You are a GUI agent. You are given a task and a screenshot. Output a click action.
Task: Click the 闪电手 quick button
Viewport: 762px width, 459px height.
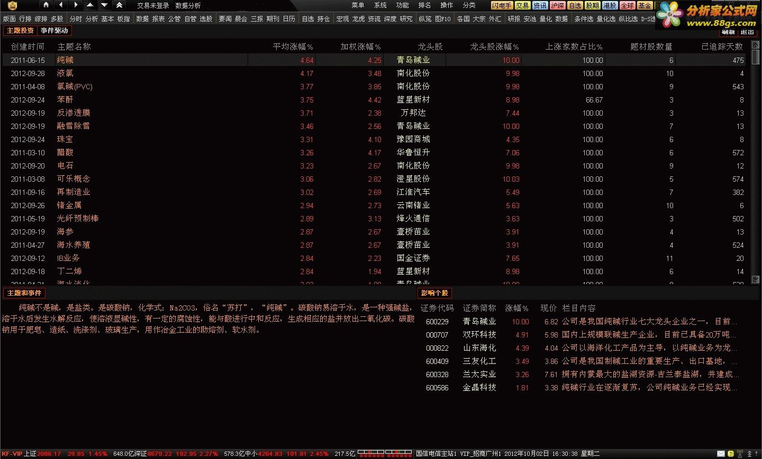coord(502,5)
